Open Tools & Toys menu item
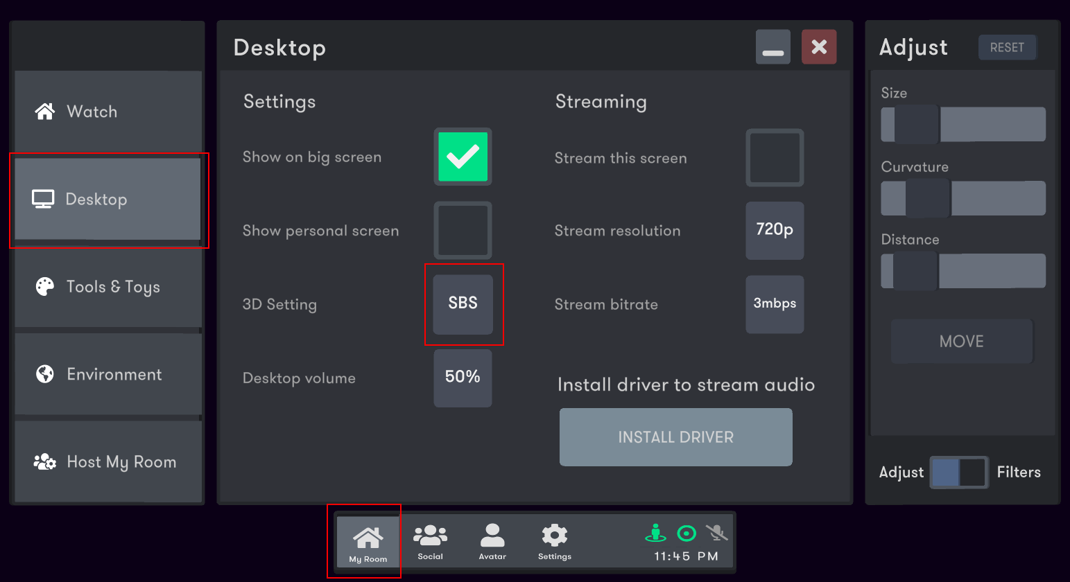The height and width of the screenshot is (582, 1070). point(108,287)
